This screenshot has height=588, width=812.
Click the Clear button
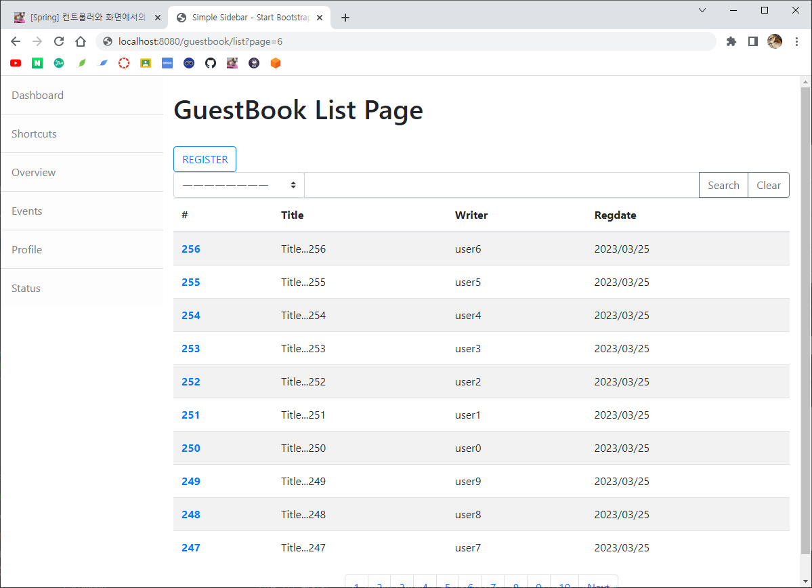pos(769,185)
